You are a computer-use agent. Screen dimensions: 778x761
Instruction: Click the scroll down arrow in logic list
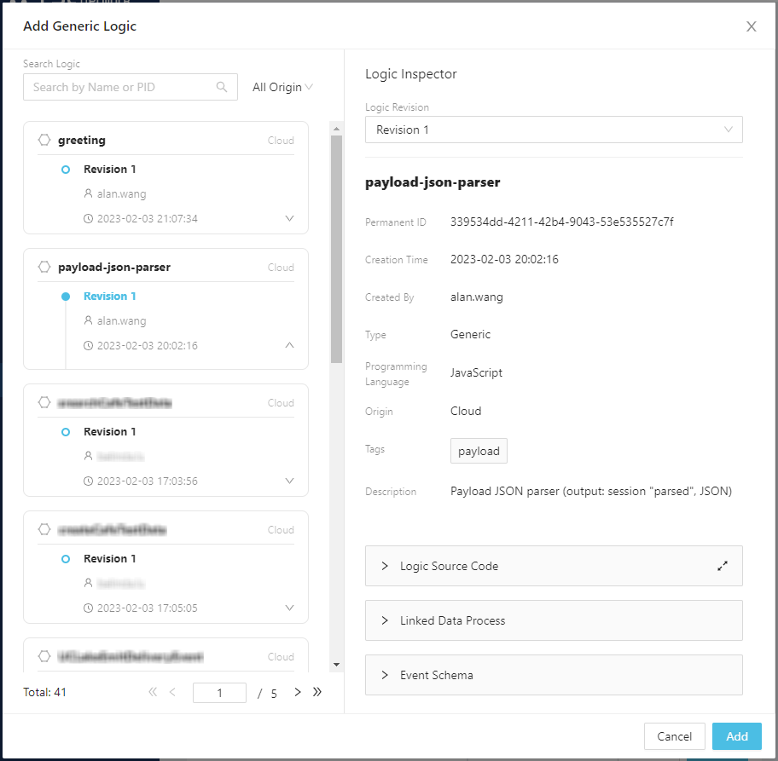pos(336,664)
